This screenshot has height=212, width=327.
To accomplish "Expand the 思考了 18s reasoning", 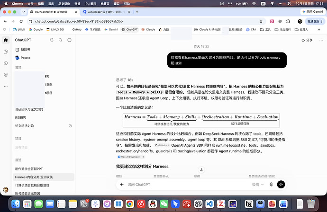I will (125, 80).
